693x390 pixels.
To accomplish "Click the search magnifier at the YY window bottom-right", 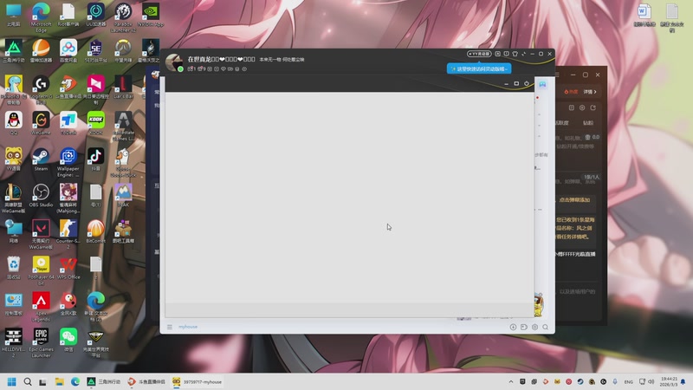I will [x=546, y=328].
